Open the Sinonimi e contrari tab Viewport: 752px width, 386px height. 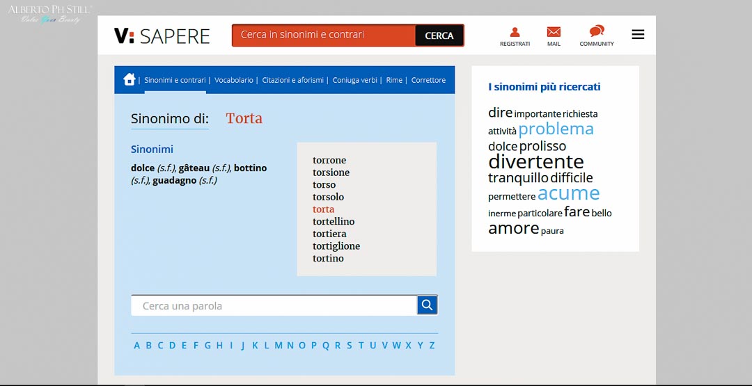[175, 80]
